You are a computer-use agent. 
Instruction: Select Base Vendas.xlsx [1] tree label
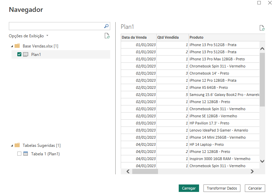[x=40, y=46]
